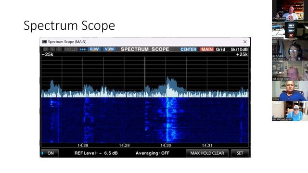Toggle the RBW setting
308x173 pixels.
coord(94,49)
